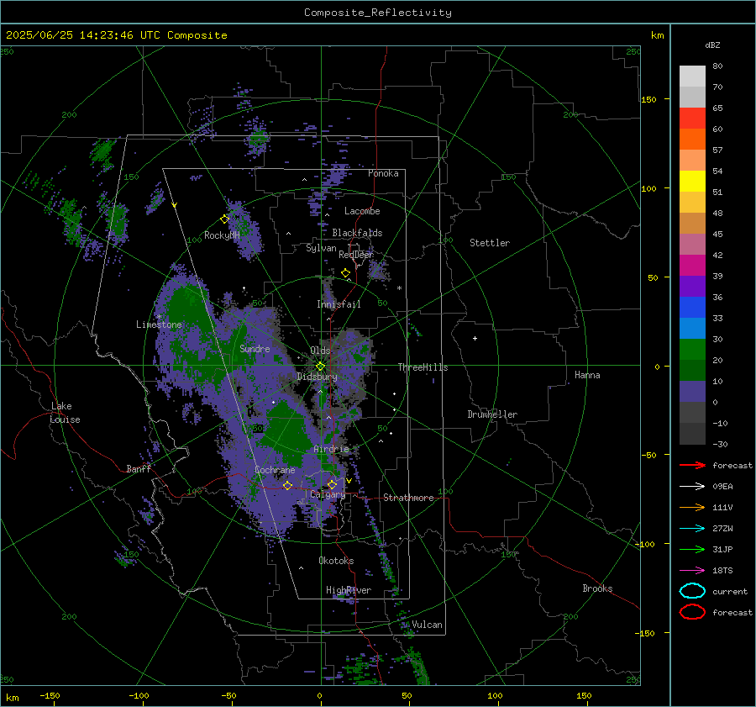The image size is (756, 707).
Task: Click the km label at bottom-left corner
Action: (12, 698)
